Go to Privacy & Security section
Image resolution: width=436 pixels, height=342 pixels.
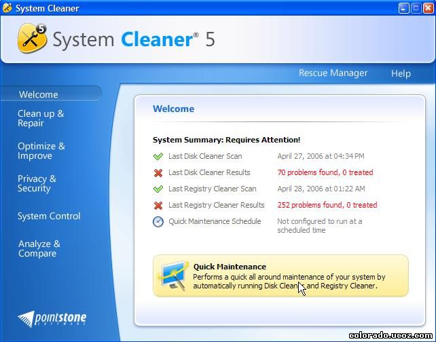coord(37,183)
